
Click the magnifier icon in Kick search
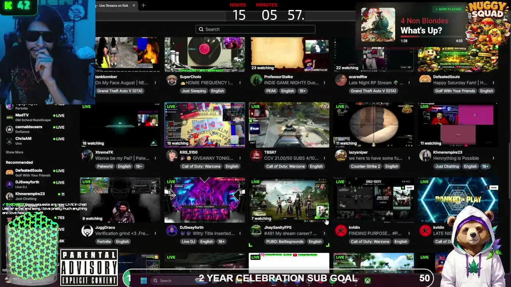tap(201, 29)
